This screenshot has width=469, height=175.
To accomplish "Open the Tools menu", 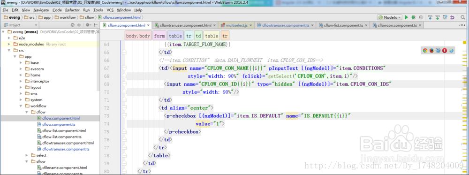I will (98, 10).
